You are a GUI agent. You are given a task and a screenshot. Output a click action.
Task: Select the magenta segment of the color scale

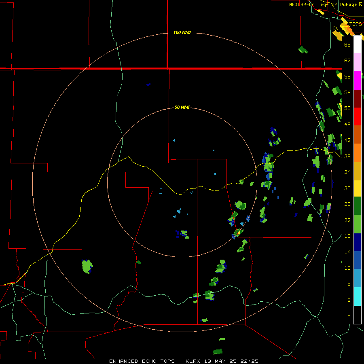(357, 80)
